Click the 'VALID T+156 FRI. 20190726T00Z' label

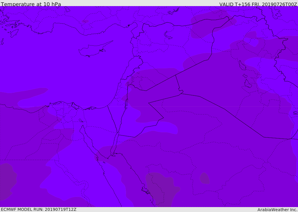[x=258, y=4]
